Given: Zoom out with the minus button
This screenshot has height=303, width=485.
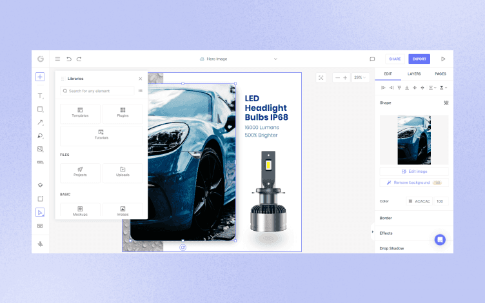Looking at the screenshot, I should [337, 77].
